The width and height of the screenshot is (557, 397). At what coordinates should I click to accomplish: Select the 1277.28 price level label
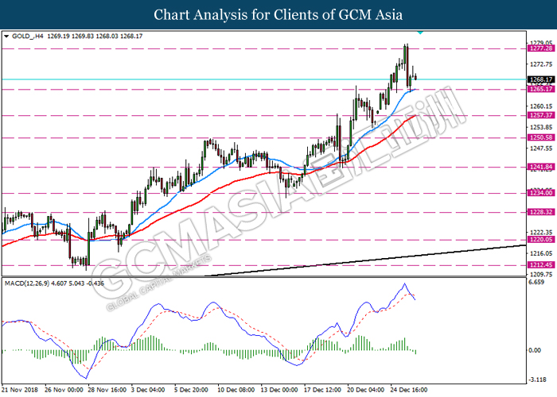tap(541, 48)
